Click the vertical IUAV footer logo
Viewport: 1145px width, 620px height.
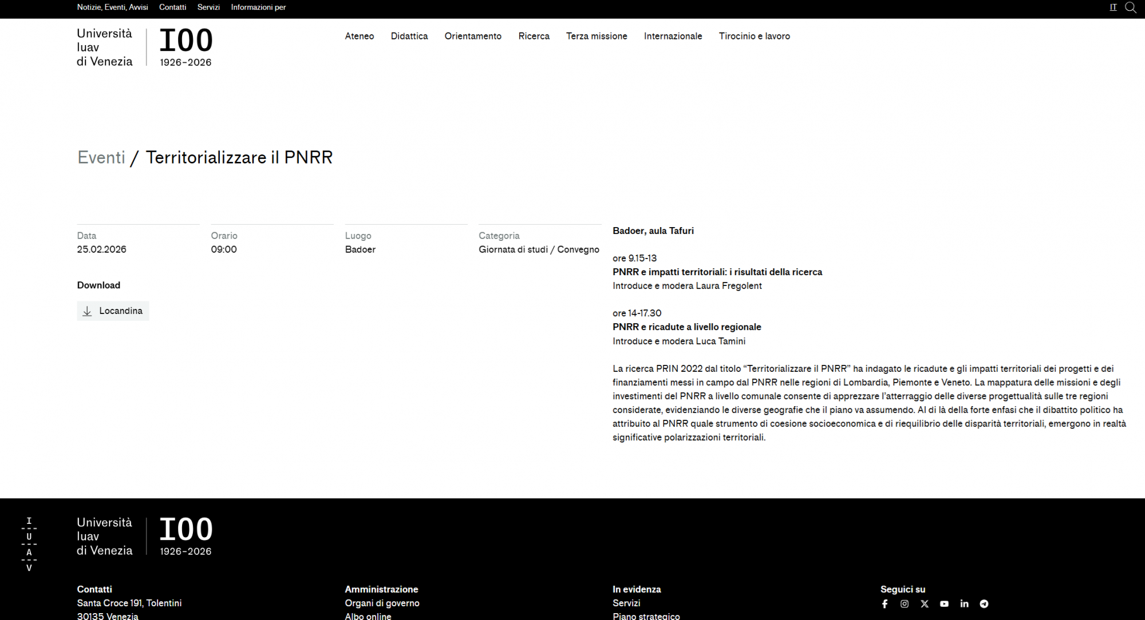(29, 544)
